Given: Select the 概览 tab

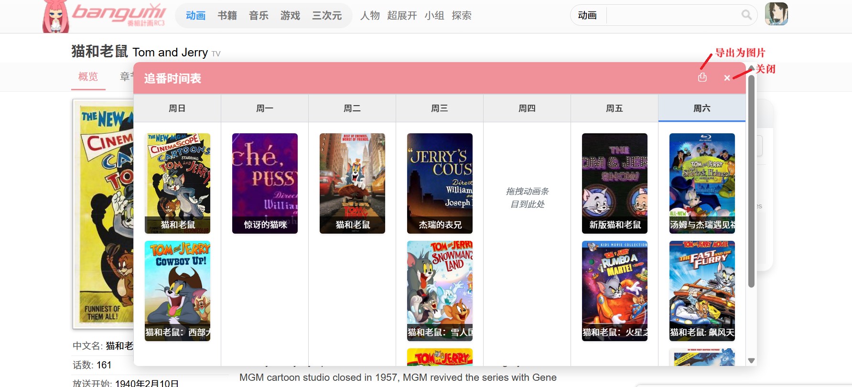Looking at the screenshot, I should coord(88,77).
